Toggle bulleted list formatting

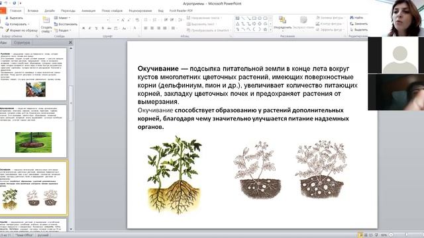146,20
